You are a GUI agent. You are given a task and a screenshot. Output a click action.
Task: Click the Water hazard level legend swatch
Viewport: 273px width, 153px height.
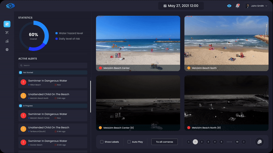pyautogui.click(x=56, y=33)
